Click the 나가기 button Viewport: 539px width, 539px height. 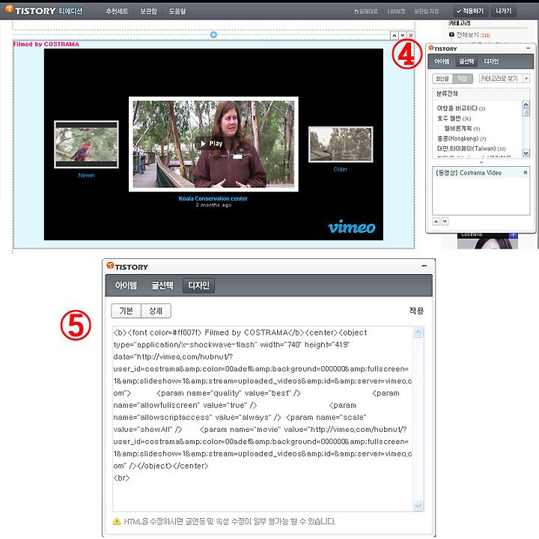504,11
